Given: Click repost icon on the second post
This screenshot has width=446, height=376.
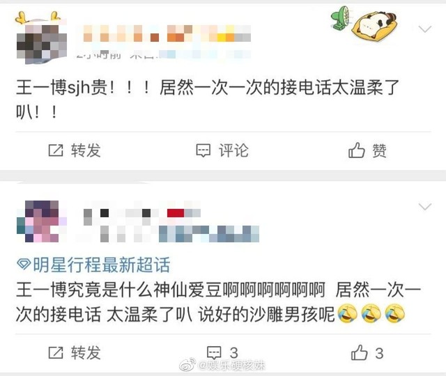Looking at the screenshot, I should 56,353.
